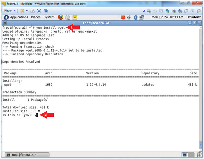The width and height of the screenshot is (204, 159).
Task: Click 'Dependencies Resolved' line
Action: (21, 62)
